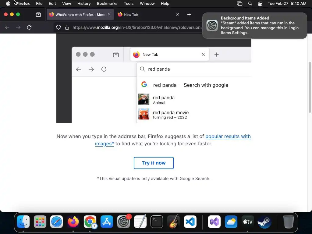Open Weather app from the Dock
Image resolution: width=312 pixels, height=234 pixels.
click(x=231, y=222)
